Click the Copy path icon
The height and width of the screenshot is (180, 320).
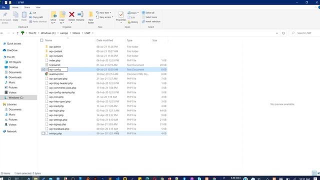[x=30, y=17]
